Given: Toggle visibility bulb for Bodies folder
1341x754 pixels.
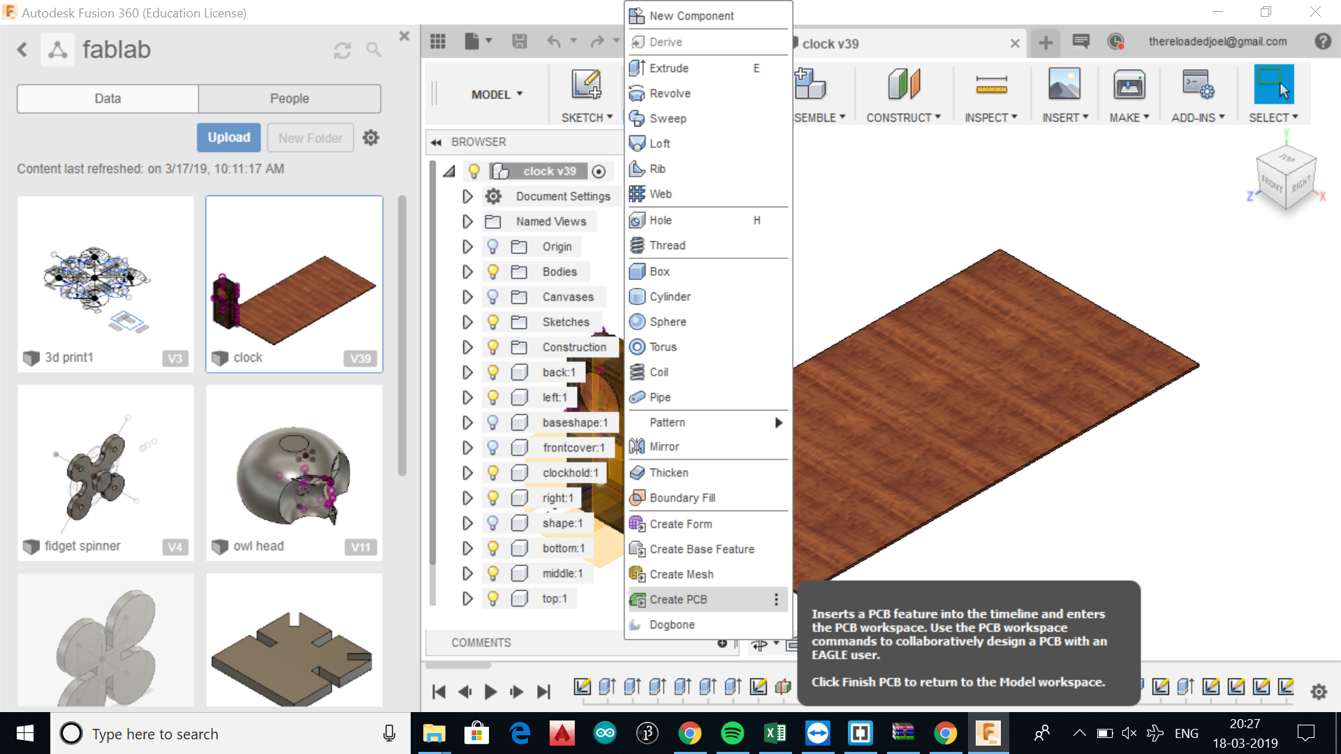Looking at the screenshot, I should (x=492, y=272).
